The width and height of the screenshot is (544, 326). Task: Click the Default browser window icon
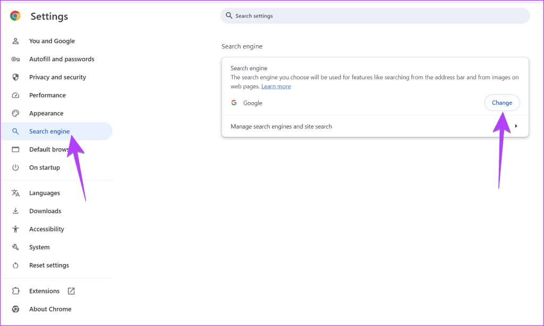(x=15, y=149)
